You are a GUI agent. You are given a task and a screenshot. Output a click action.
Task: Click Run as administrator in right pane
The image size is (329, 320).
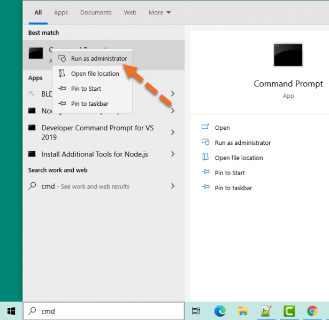[243, 143]
